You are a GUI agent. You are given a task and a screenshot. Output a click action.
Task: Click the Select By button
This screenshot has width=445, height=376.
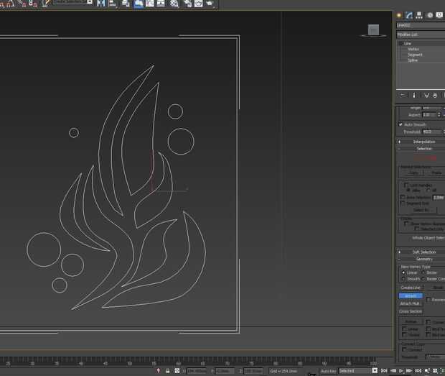tap(421, 210)
